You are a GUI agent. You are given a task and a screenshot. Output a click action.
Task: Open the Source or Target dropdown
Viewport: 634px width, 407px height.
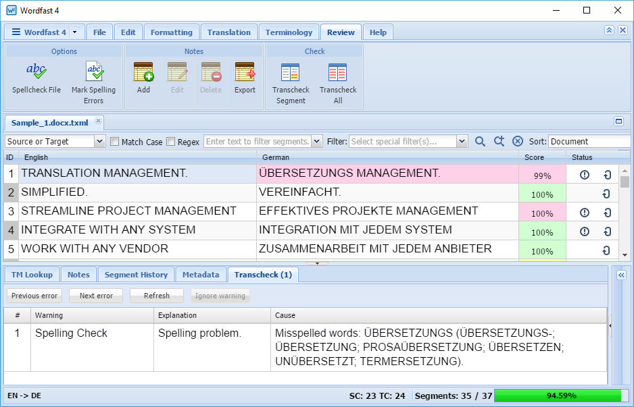click(x=99, y=141)
